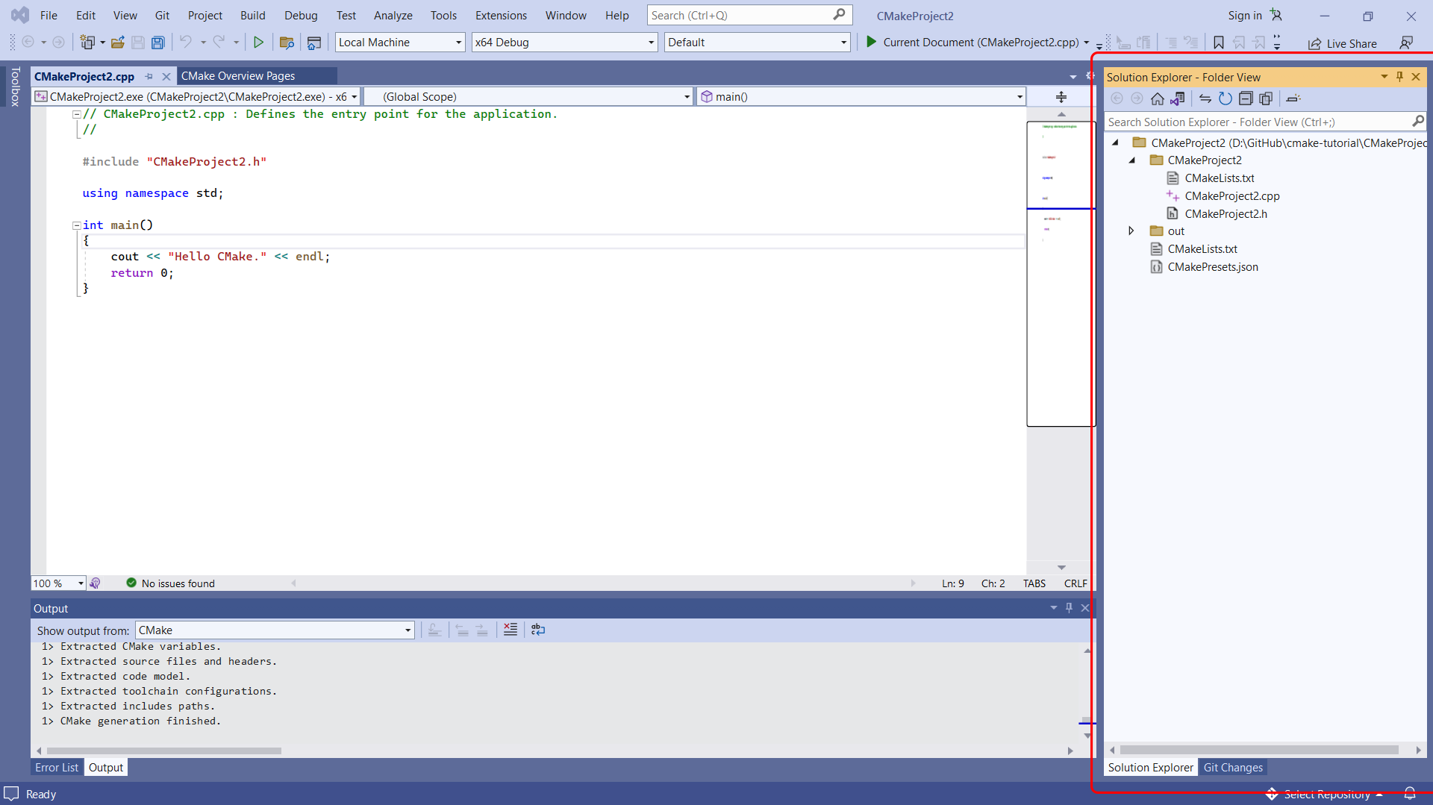Viewport: 1433px width, 805px height.
Task: Select CMakeProject2.cpp in Solution Explorer tree
Action: [x=1231, y=196]
